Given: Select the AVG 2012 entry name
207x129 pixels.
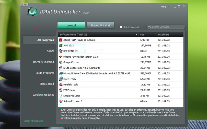Looking at the screenshot, I should coord(68,46).
